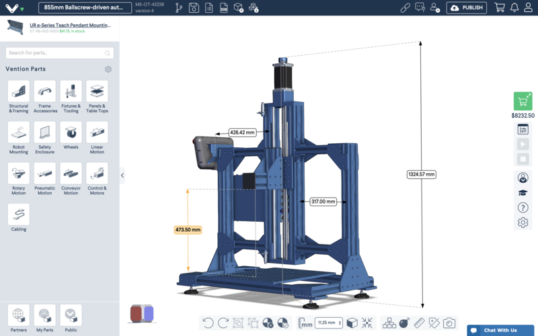Click the confirm origin checkmark icon

click(x=282, y=323)
